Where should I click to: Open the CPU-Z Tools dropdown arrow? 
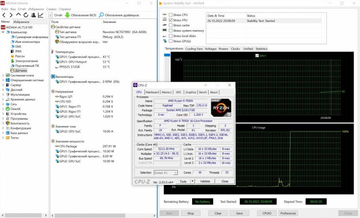coord(192,181)
